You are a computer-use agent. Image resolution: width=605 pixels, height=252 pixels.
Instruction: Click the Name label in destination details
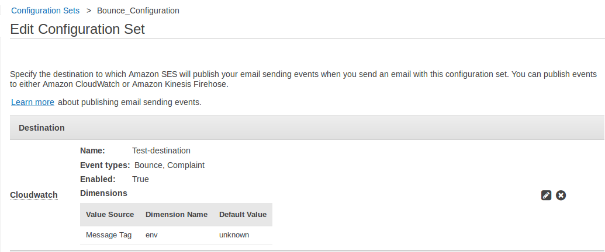click(x=92, y=150)
